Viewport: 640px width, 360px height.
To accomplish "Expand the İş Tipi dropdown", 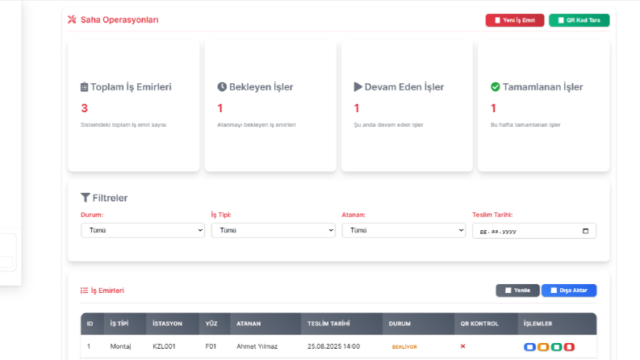I will (273, 230).
